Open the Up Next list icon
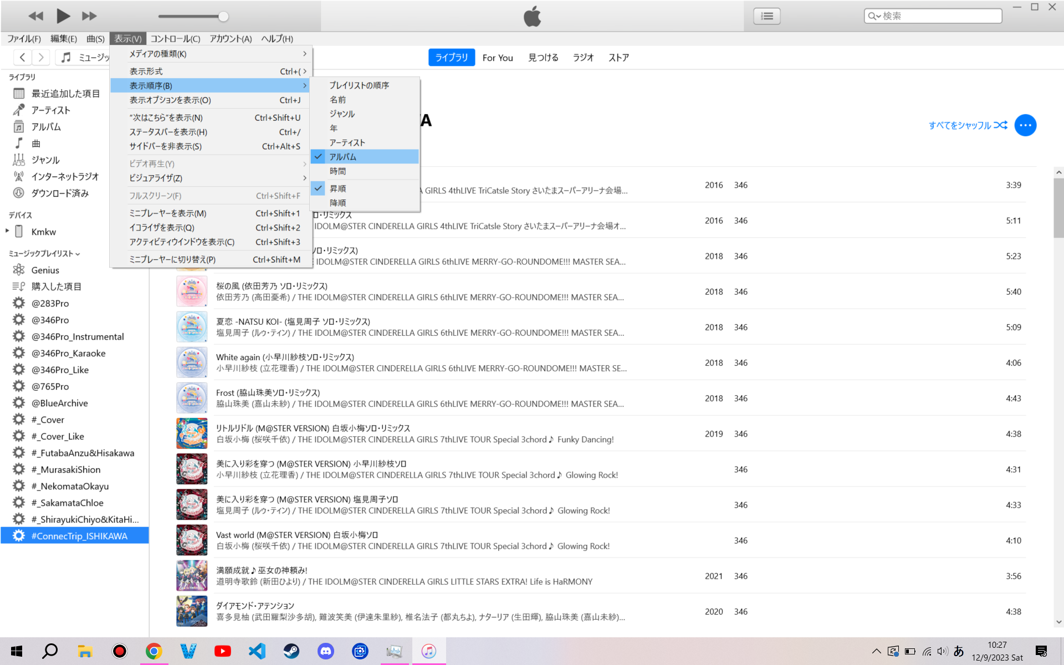Screen dimensions: 1064x665 766,16
